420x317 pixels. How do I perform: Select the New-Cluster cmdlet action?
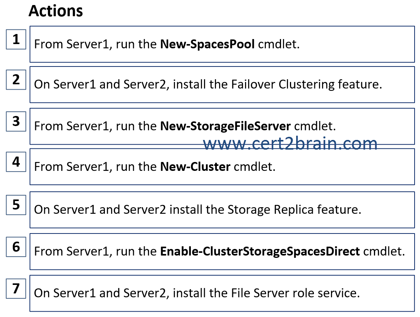[222, 167]
